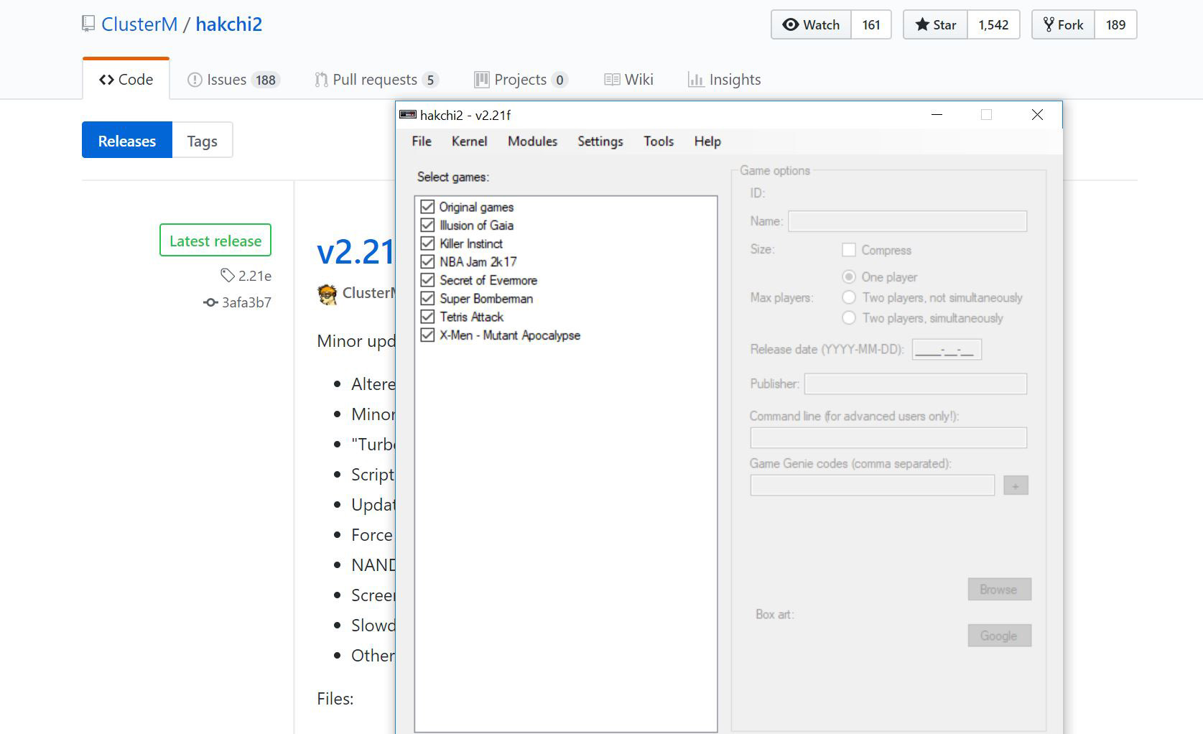Screen dimensions: 1203x734
Task: Switch to the Code tab
Action: click(x=126, y=80)
